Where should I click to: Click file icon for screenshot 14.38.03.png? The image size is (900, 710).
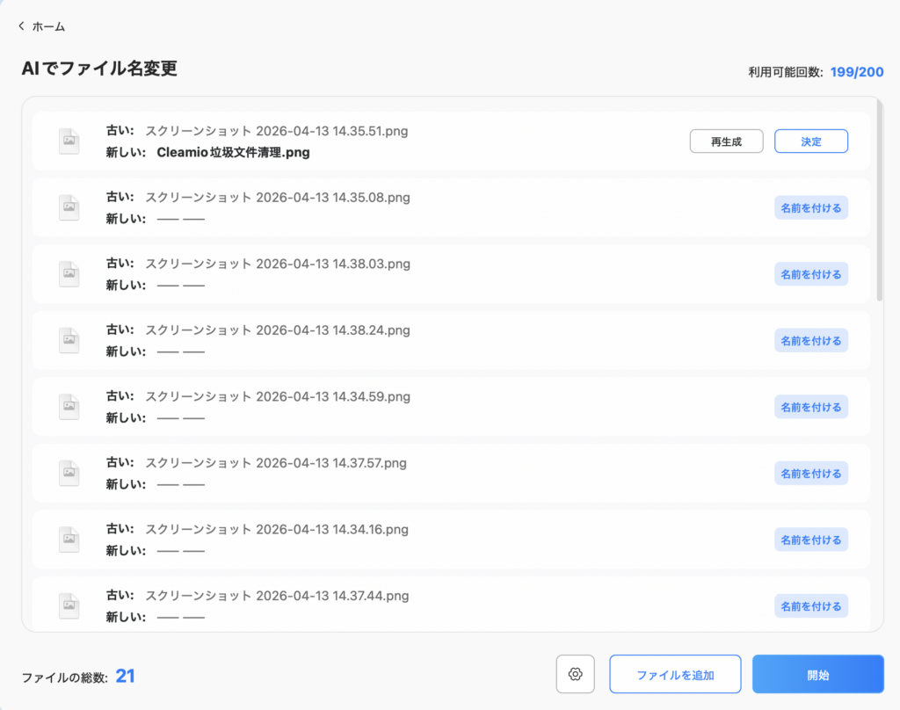69,274
